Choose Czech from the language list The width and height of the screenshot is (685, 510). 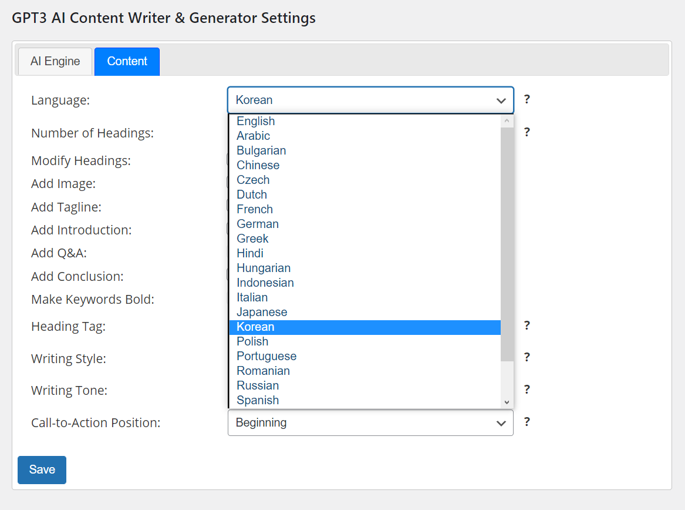(x=365, y=180)
